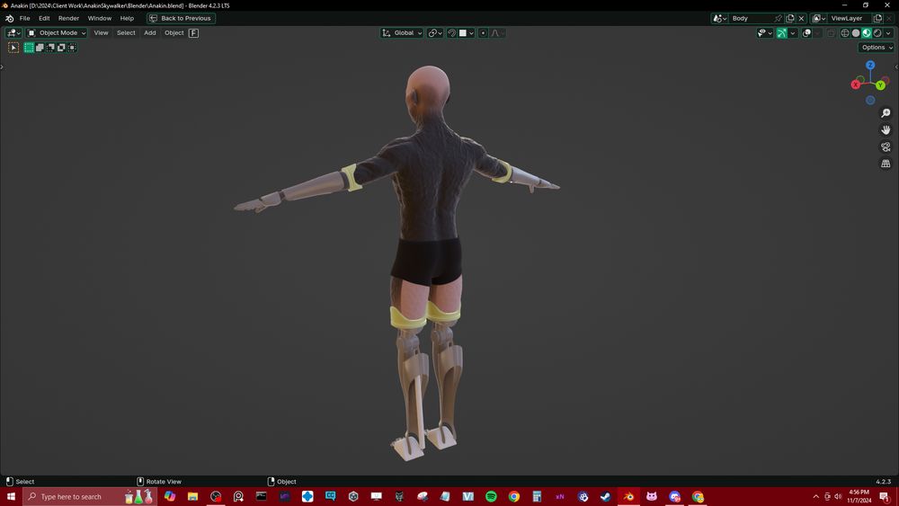Open the Window menu
This screenshot has width=899, height=506.
coord(99,18)
